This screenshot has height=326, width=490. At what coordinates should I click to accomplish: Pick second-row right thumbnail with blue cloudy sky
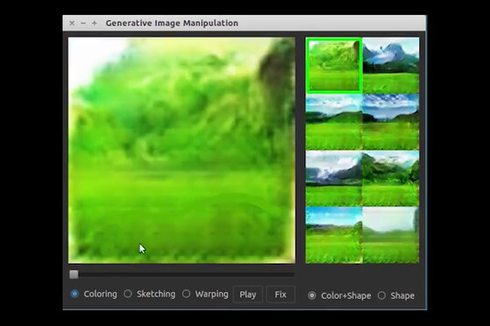click(x=391, y=122)
